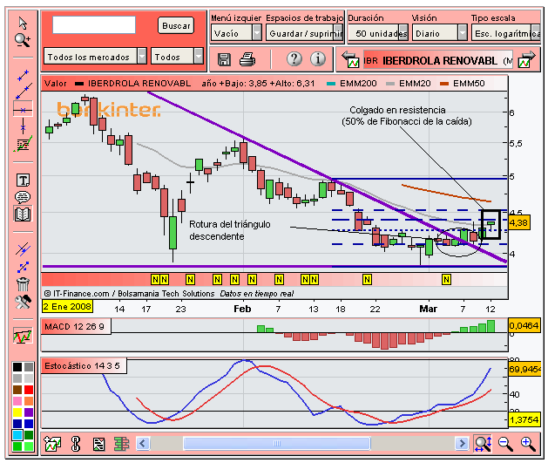Go to previous stock with left arrow
This screenshot has width=548, height=463.
(350, 60)
